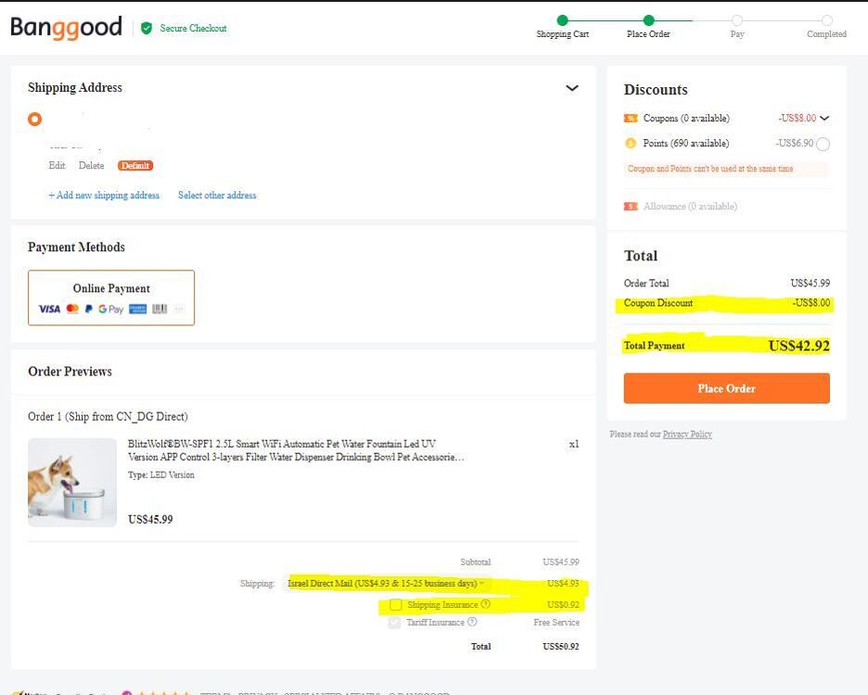Image resolution: width=868 pixels, height=695 pixels.
Task: Click the Total Payment US$42.92 amount
Action: 798,346
